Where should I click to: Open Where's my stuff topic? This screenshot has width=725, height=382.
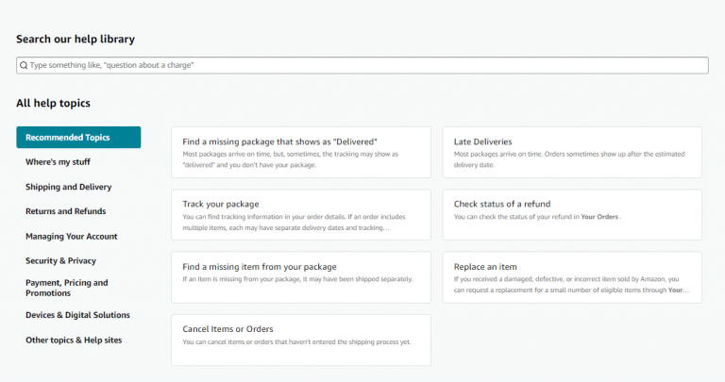[x=58, y=162]
